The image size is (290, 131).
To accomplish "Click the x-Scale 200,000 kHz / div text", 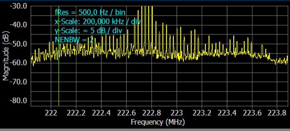I will (x=95, y=21).
